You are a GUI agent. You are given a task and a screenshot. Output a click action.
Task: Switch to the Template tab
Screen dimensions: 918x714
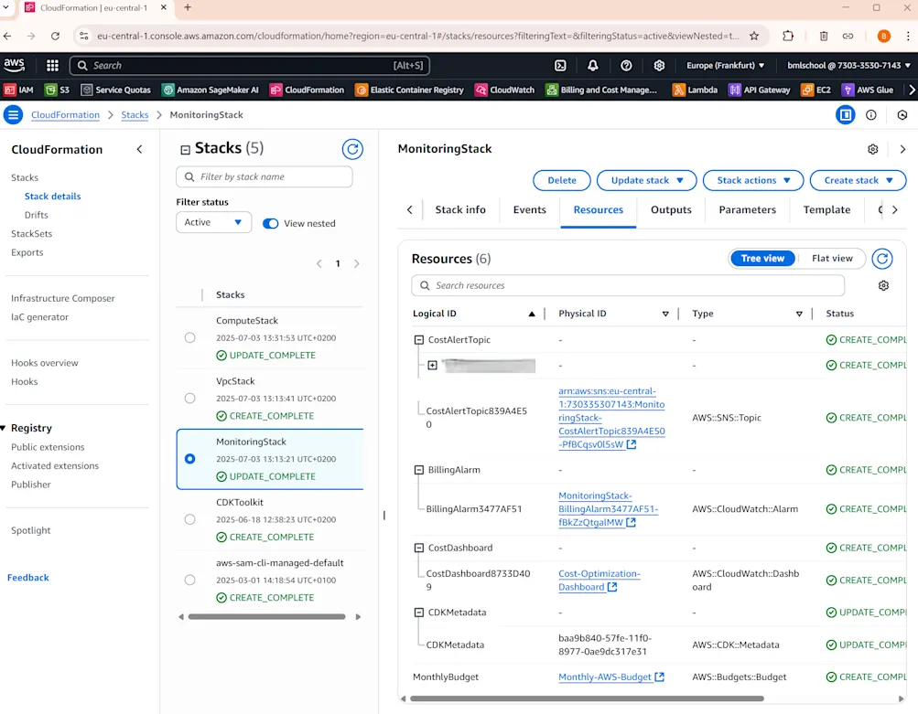[x=826, y=209]
